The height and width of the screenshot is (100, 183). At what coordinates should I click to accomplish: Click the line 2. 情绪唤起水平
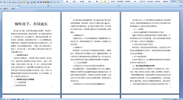(x=78, y=35)
